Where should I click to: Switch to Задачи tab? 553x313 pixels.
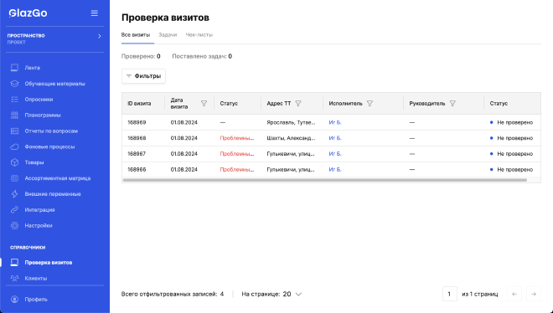(168, 35)
